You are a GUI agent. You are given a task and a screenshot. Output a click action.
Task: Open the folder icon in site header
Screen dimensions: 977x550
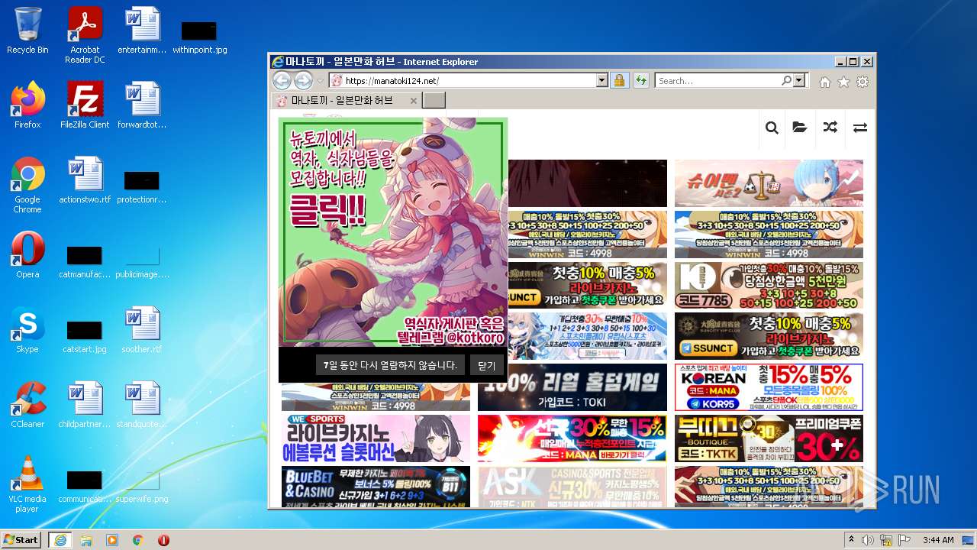click(x=800, y=128)
